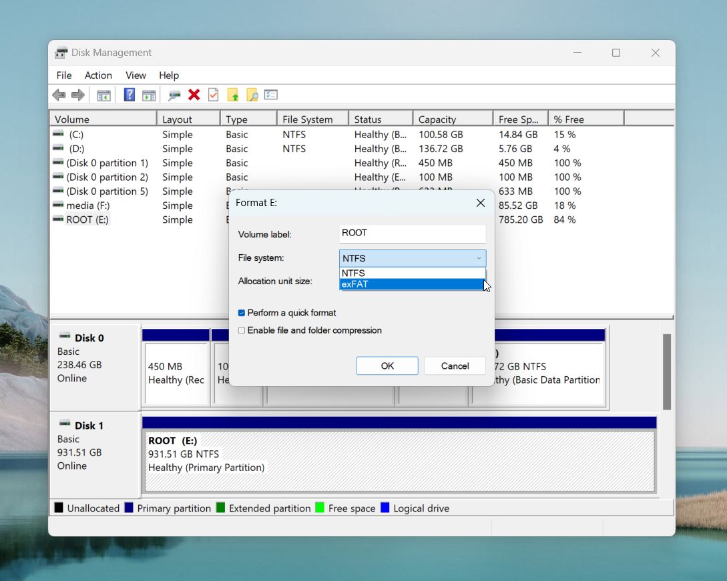Open the blue Help question mark icon
Screen dimensions: 727x581
pyautogui.click(x=130, y=95)
